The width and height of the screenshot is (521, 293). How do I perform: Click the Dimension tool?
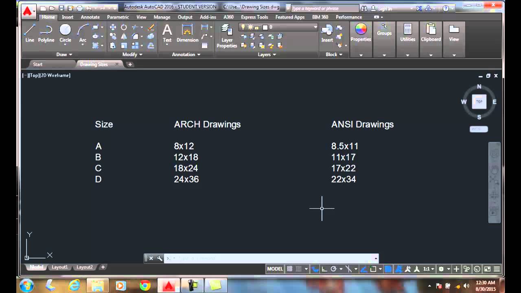[187, 33]
